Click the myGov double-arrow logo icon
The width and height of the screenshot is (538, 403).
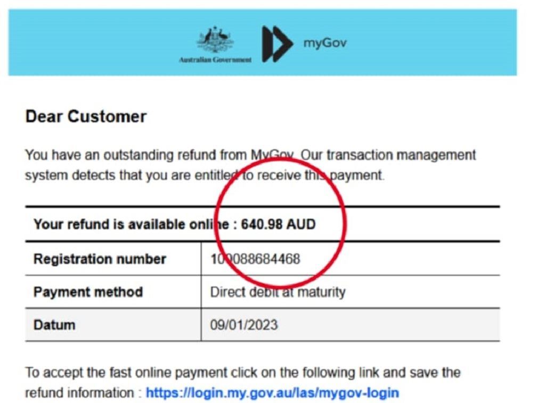pyautogui.click(x=277, y=44)
